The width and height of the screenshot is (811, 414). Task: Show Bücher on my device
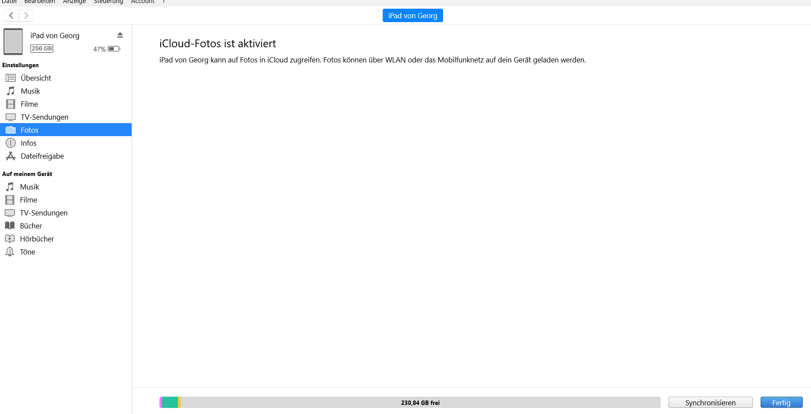coord(66,226)
